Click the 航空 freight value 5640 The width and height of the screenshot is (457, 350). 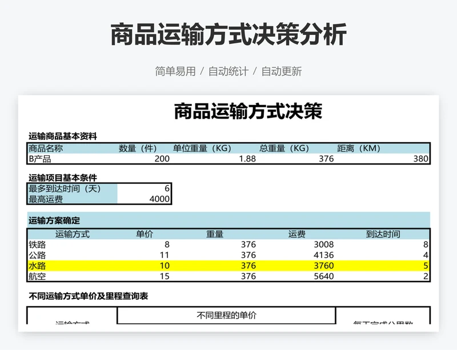[x=324, y=276]
